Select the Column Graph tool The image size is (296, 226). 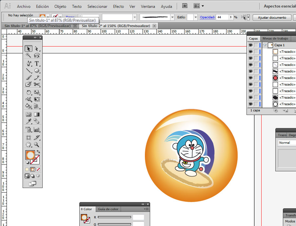(37, 129)
